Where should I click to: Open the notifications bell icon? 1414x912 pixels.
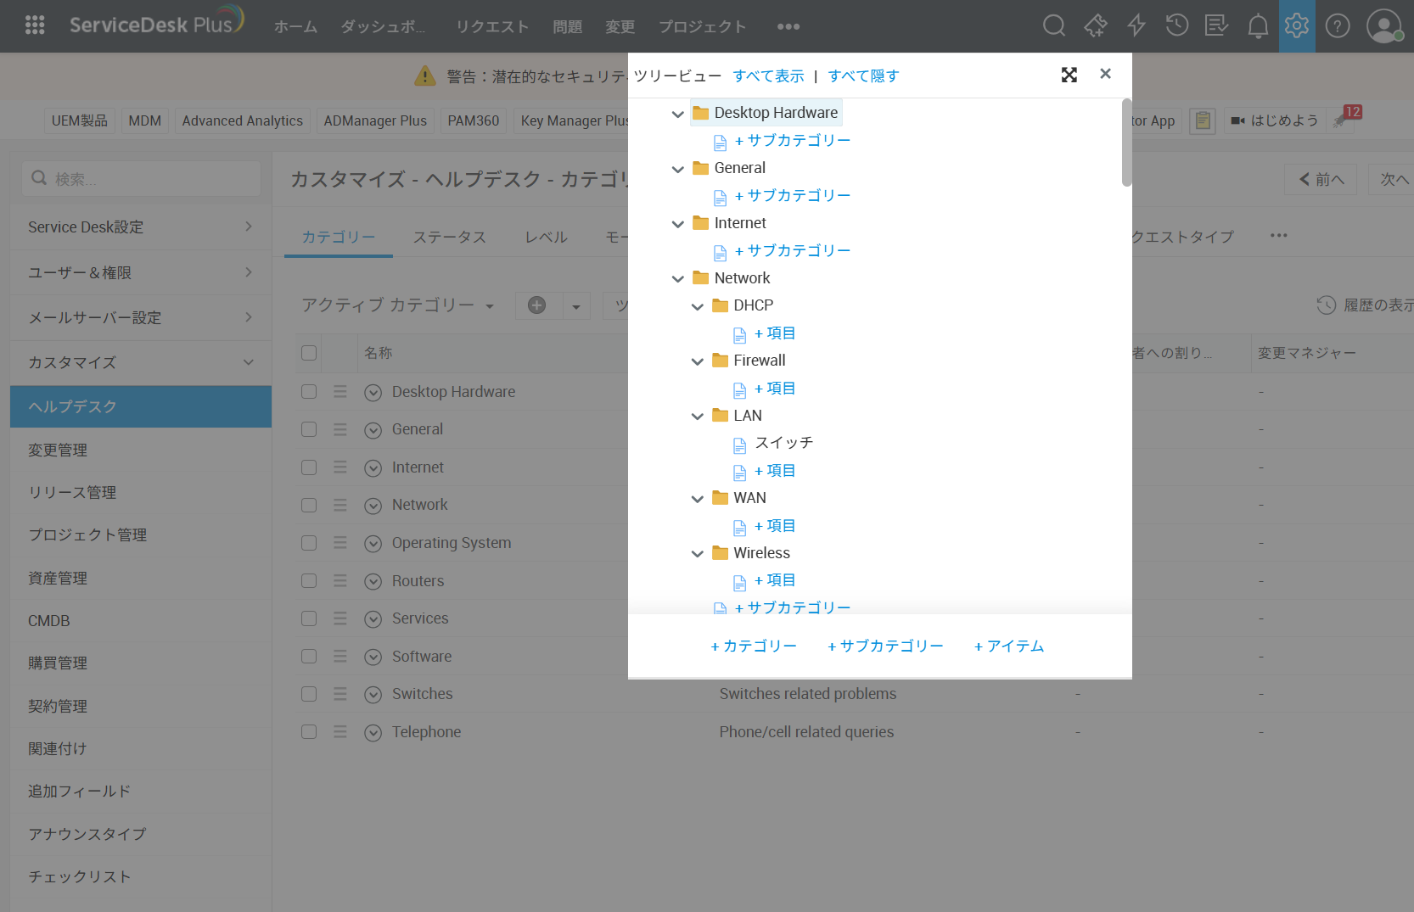coord(1257,26)
